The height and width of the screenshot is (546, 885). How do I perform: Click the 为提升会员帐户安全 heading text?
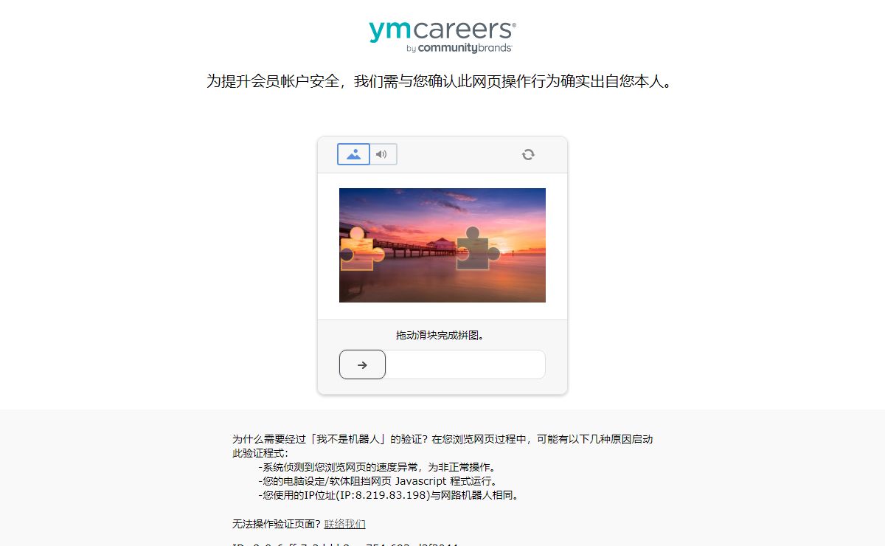[x=441, y=81]
